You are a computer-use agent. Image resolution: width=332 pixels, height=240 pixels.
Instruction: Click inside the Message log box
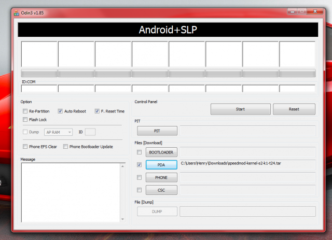pos(71,192)
